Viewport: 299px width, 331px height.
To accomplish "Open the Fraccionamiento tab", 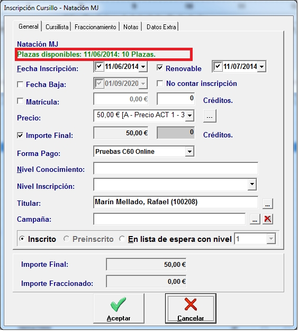I will click(95, 27).
